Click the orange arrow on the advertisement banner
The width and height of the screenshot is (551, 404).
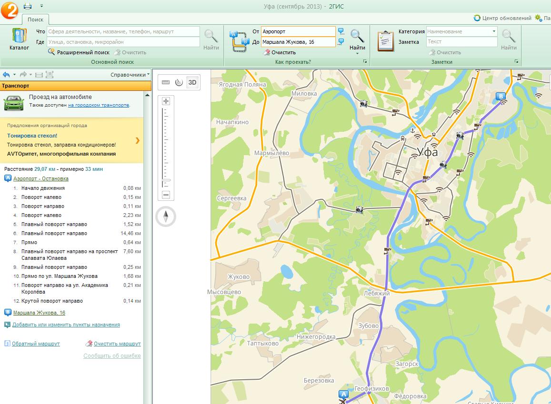pyautogui.click(x=138, y=140)
